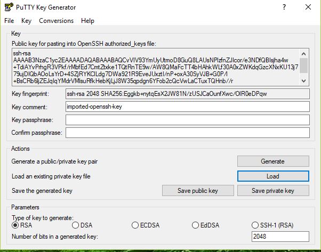
Task: Open the Help menu
Action: (87, 21)
